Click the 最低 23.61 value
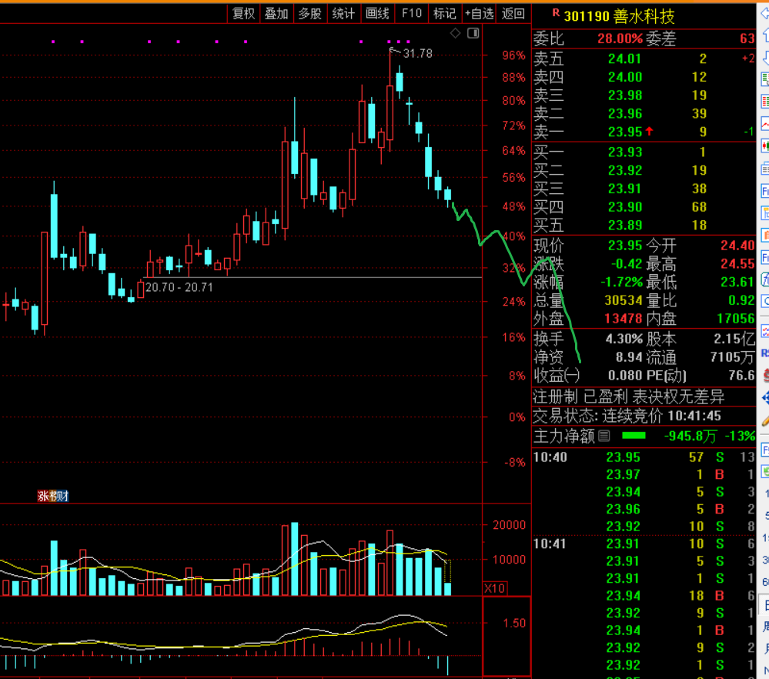 [737, 282]
